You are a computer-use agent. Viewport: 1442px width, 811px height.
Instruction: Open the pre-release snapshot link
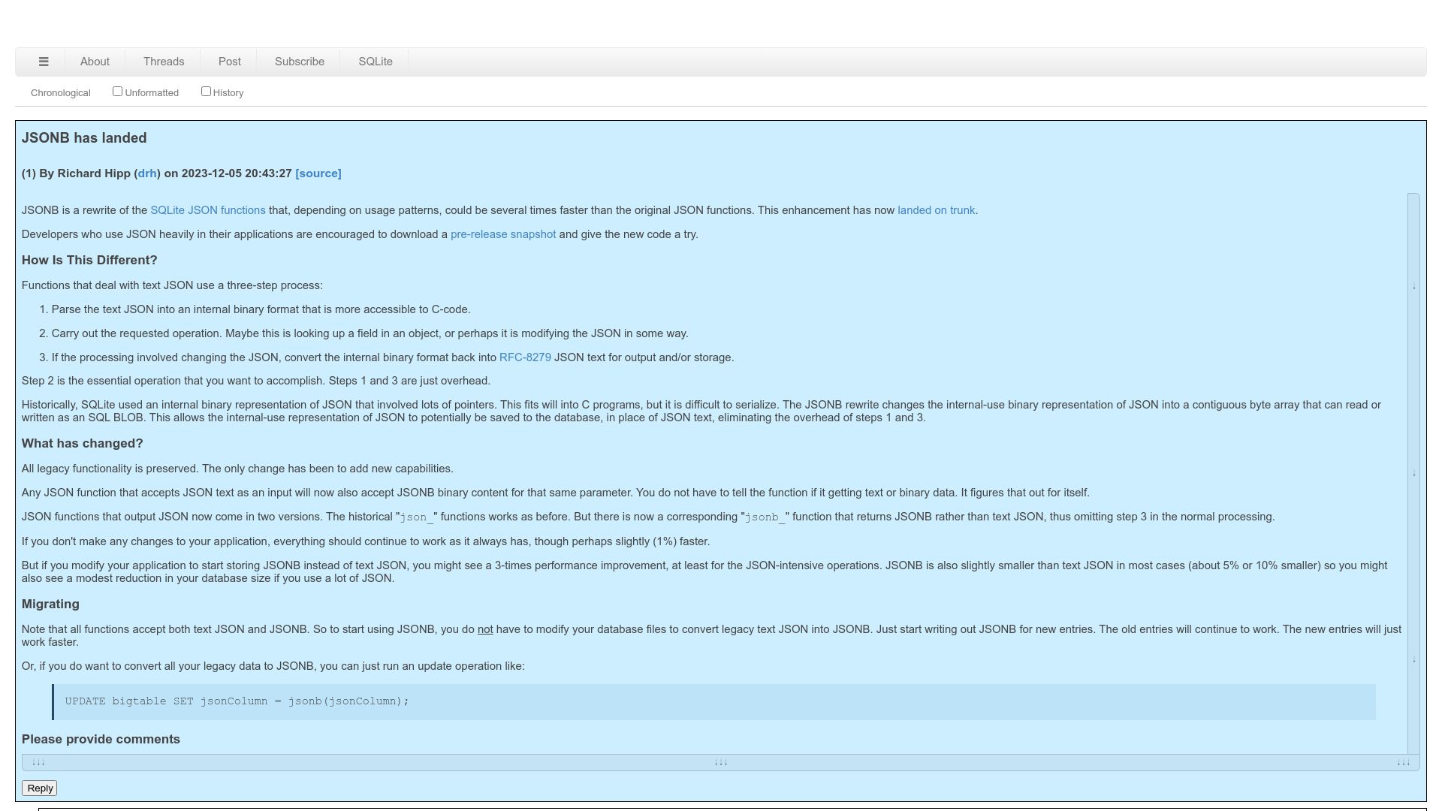(503, 235)
